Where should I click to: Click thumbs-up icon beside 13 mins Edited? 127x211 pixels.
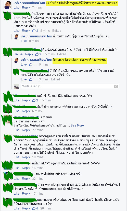coord(31,79)
